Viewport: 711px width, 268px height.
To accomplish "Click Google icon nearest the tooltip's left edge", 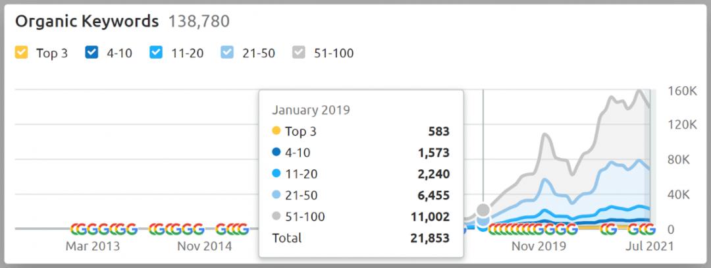I will pos(243,229).
